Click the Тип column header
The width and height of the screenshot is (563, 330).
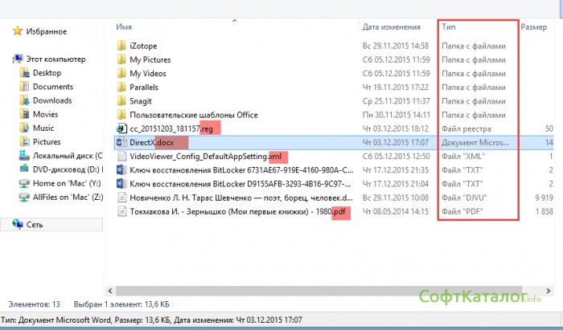450,26
